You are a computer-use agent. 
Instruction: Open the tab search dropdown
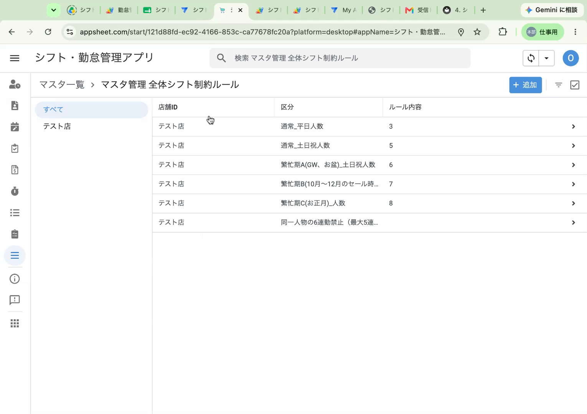53,10
